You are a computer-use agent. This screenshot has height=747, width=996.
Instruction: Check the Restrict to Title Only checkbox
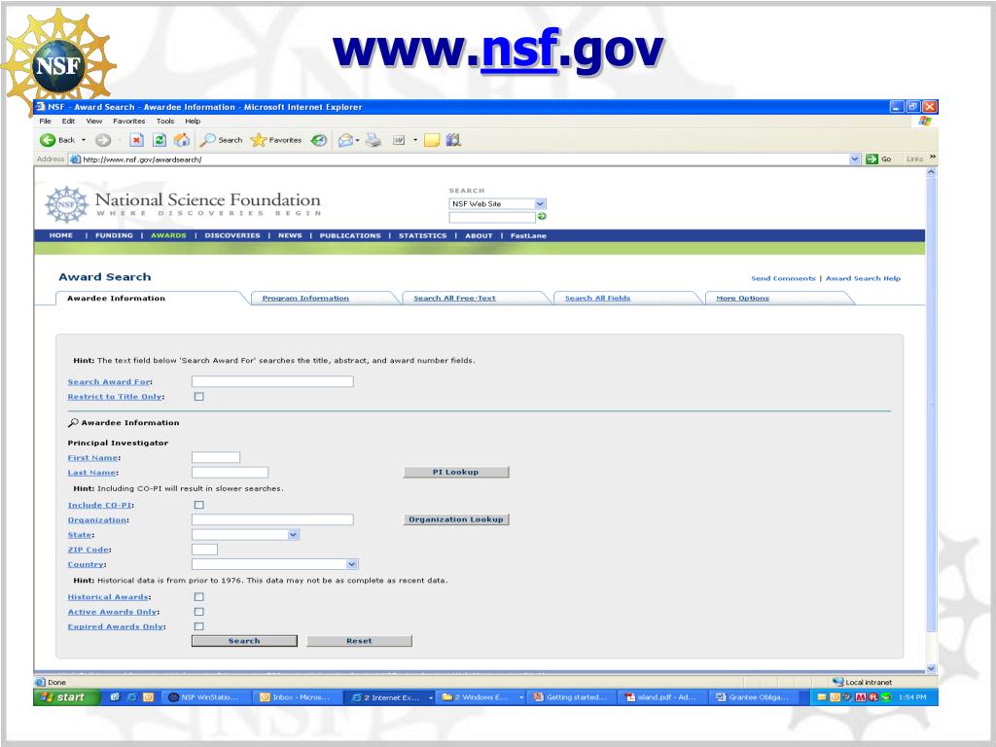(x=198, y=397)
